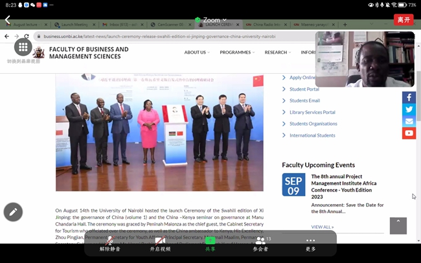Open the gallery view grid icon

click(x=23, y=47)
